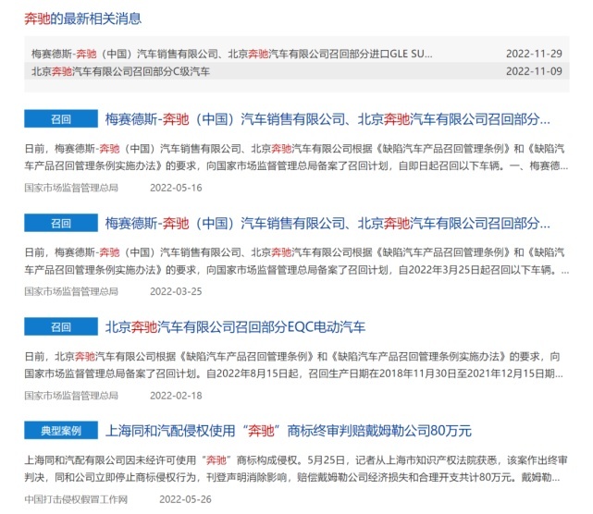Click the 2022-05-26 publication date
The height and width of the screenshot is (514, 593).
tap(185, 499)
